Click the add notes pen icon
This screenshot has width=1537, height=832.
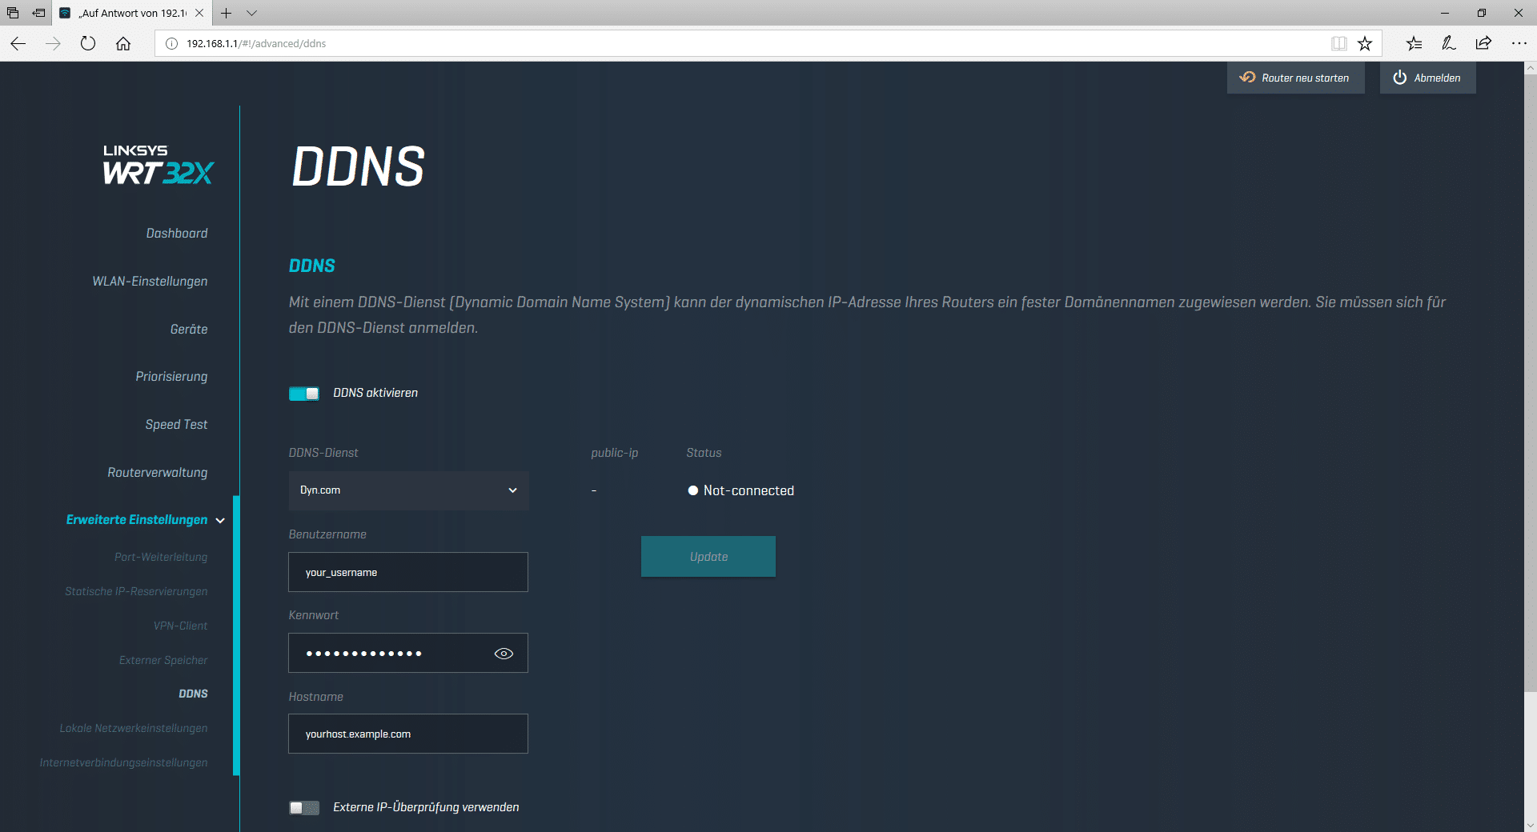[1448, 44]
